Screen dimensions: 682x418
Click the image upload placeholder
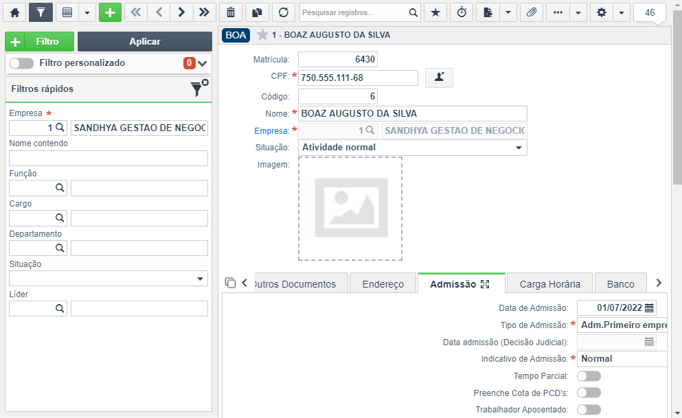pos(350,209)
